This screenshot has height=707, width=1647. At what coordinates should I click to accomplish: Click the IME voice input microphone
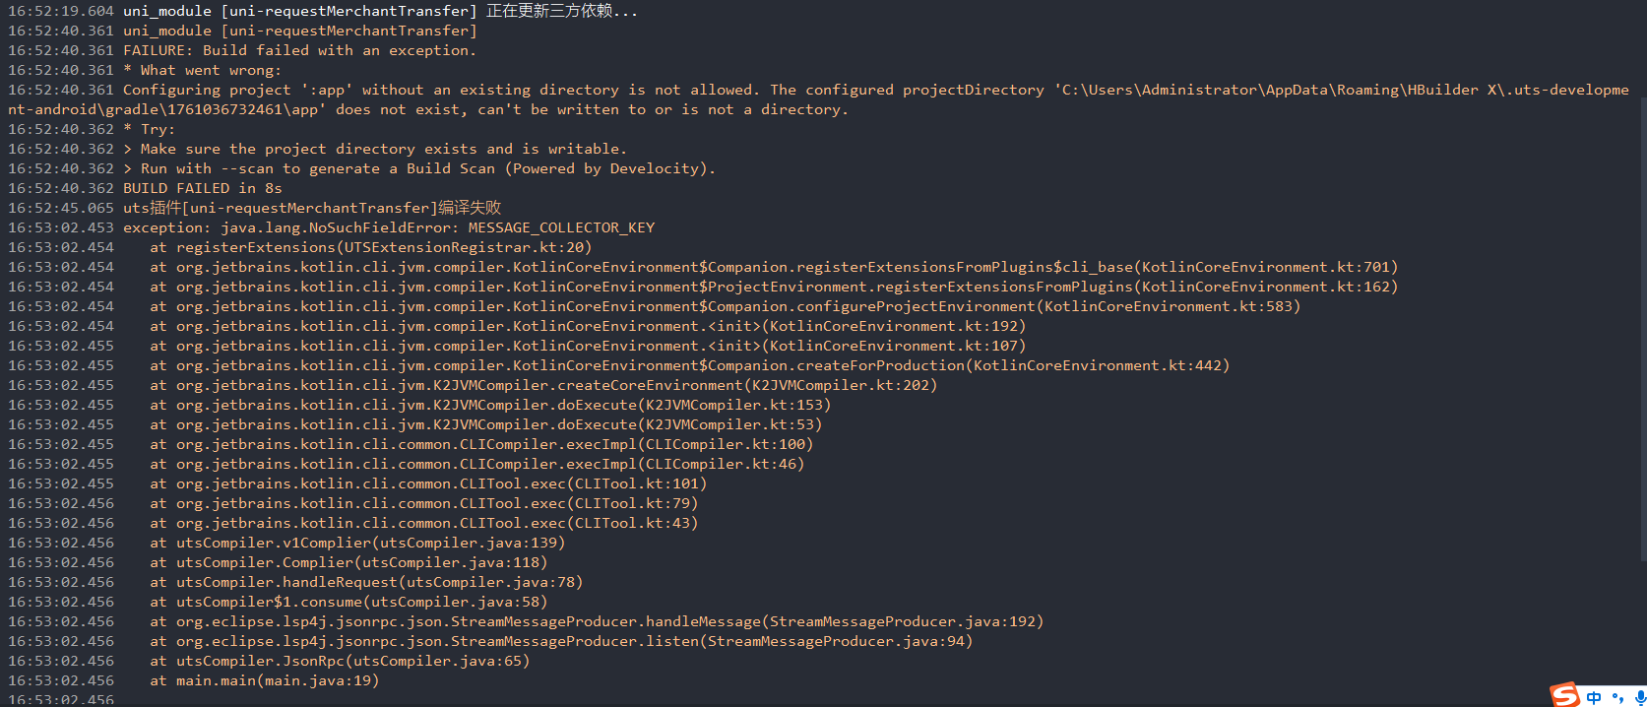pyautogui.click(x=1639, y=697)
